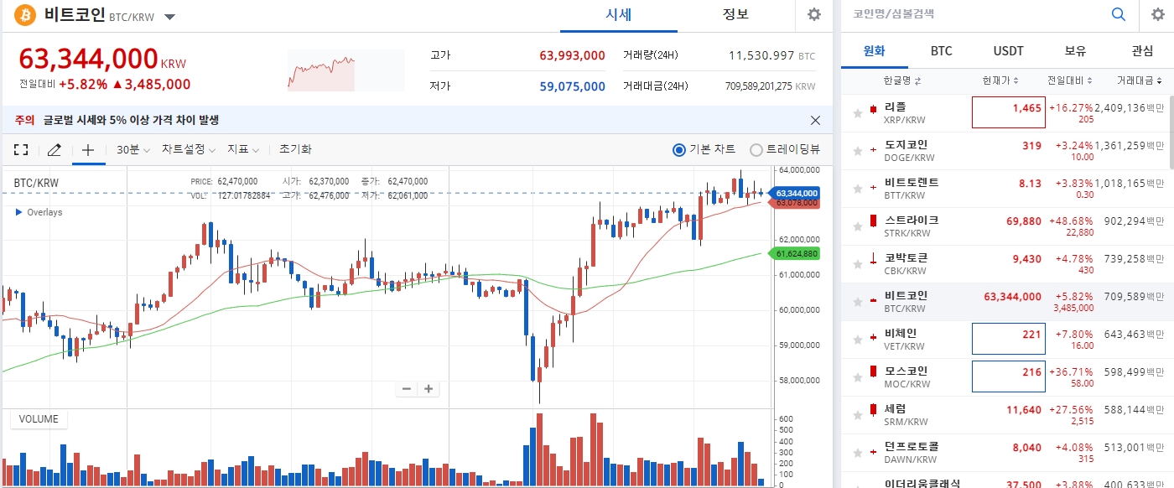Favorite star for 스트라이크 STRK/KRW

[x=857, y=226]
